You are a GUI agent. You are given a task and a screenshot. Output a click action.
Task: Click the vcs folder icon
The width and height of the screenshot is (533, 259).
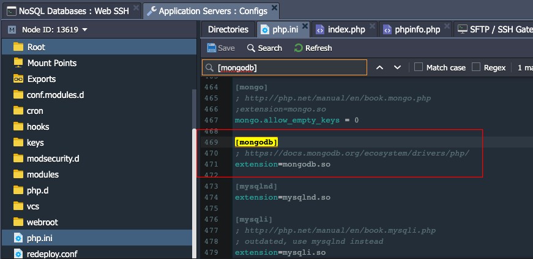18,206
